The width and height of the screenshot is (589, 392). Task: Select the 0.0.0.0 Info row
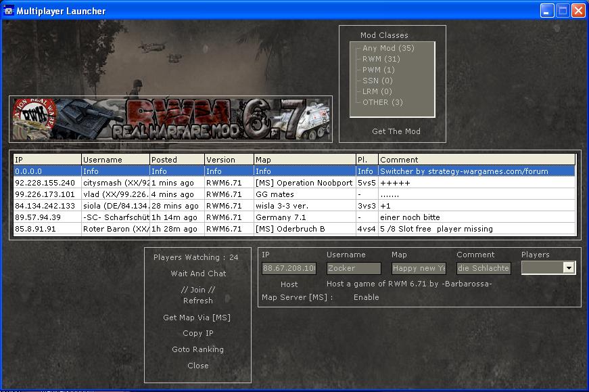click(x=294, y=171)
